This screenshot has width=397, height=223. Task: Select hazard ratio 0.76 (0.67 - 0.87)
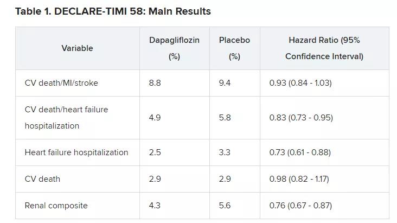pyautogui.click(x=300, y=206)
